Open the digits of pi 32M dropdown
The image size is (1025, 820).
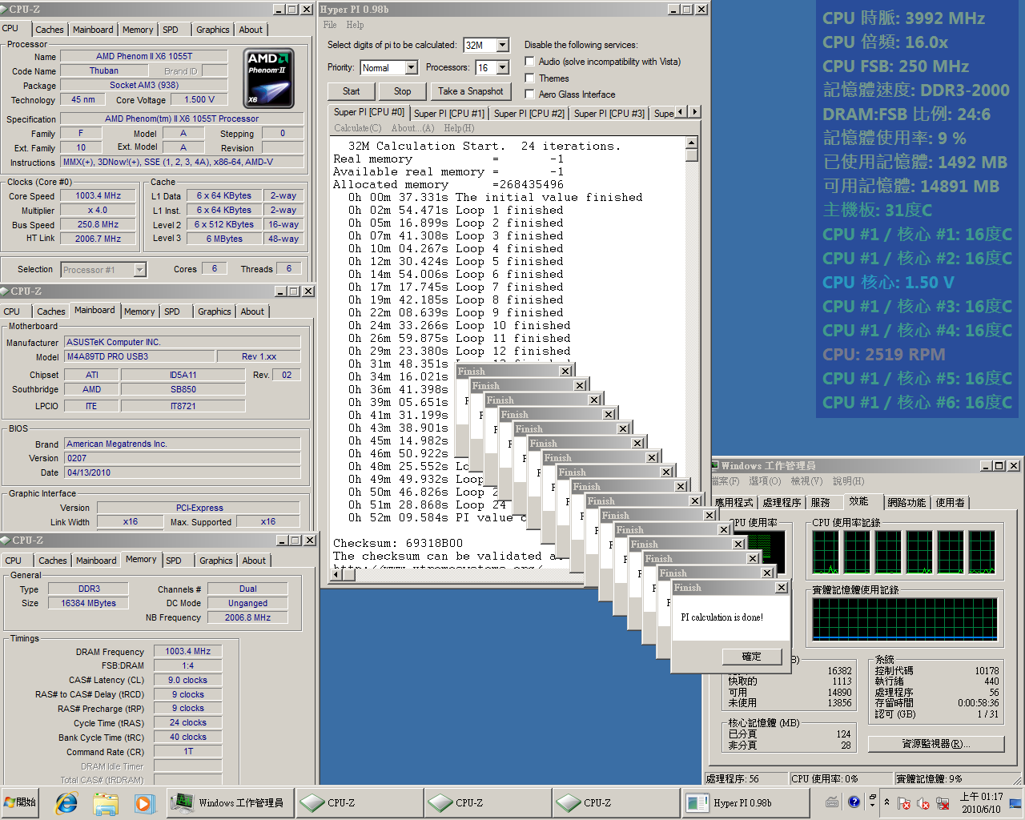[x=502, y=46]
